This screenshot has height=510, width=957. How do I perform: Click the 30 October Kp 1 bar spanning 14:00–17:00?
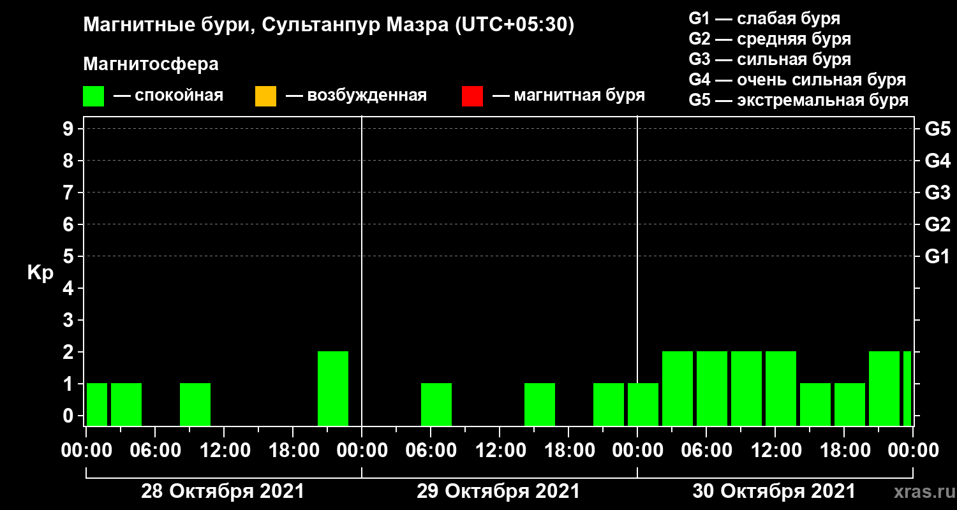(815, 404)
